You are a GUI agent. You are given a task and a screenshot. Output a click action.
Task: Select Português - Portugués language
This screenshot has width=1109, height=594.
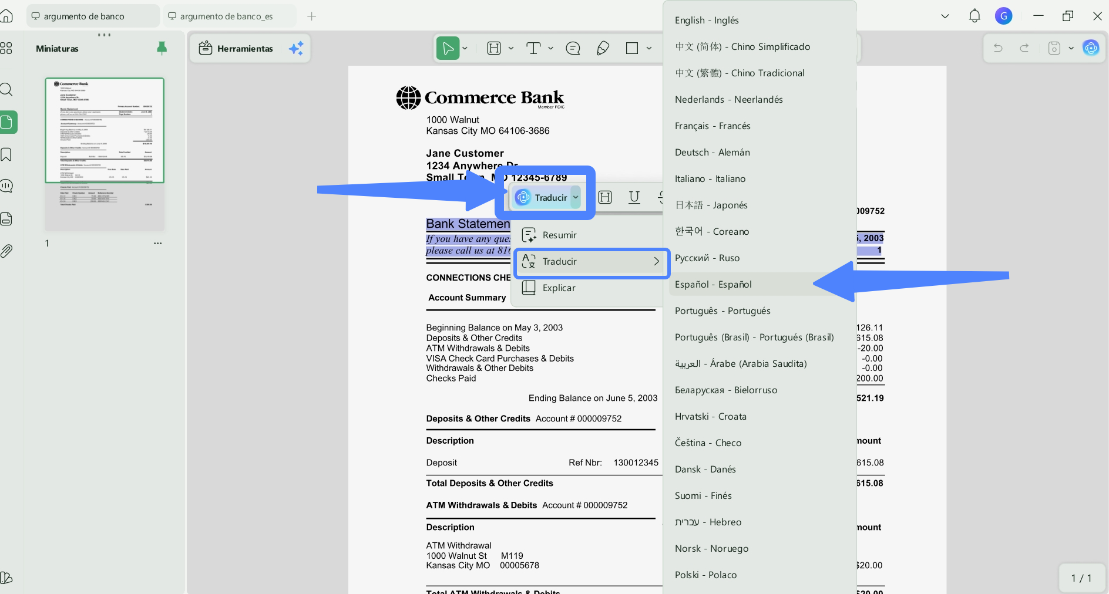pyautogui.click(x=760, y=310)
